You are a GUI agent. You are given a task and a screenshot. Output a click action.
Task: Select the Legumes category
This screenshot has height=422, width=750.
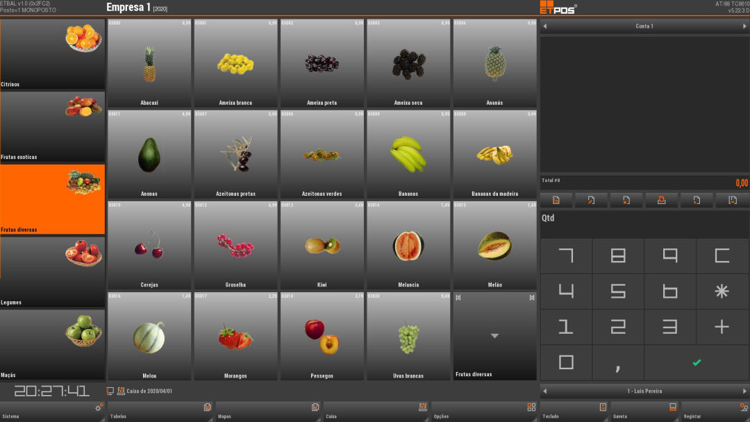pos(52,272)
